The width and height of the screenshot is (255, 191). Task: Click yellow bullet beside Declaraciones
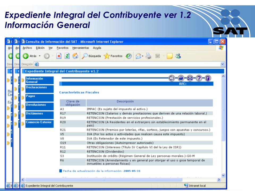click(23, 89)
